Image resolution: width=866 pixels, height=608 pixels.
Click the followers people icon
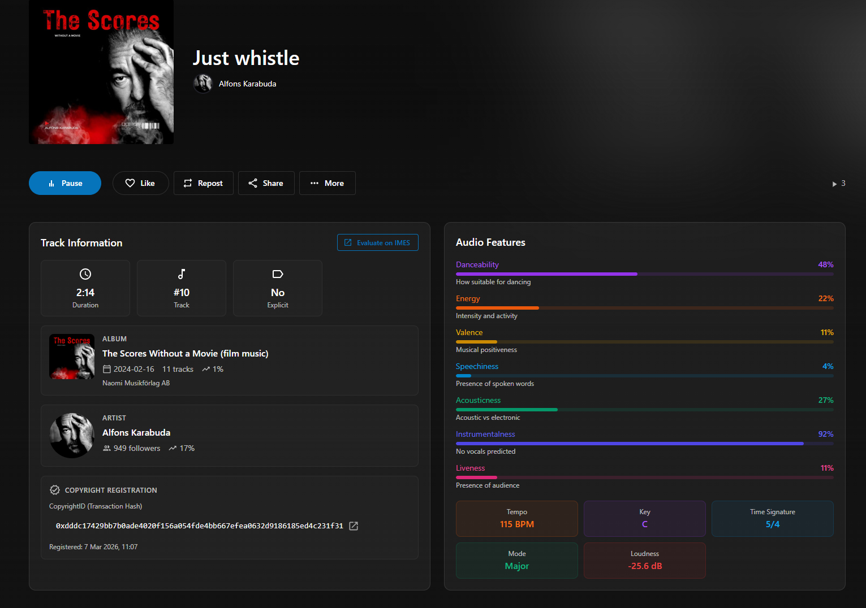(106, 448)
